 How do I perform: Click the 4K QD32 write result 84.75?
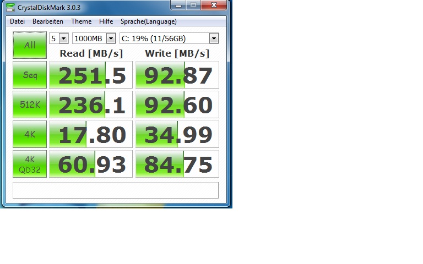click(x=177, y=164)
